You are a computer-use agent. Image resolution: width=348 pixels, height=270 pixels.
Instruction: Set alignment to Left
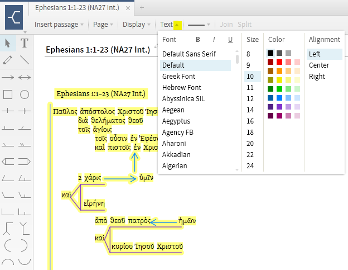tap(324, 54)
